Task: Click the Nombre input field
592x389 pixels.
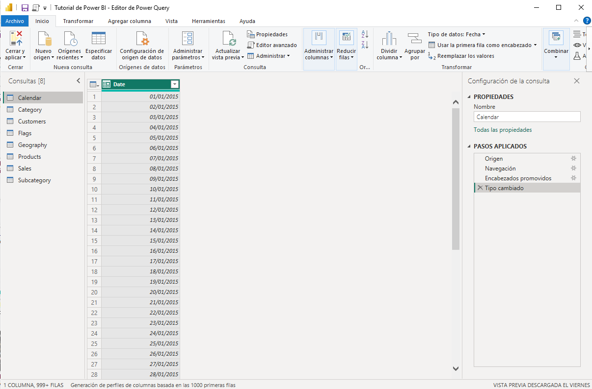Action: 527,117
